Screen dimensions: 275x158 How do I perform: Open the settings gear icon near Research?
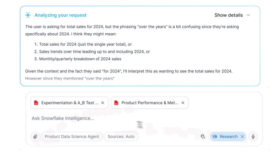[x=203, y=136]
